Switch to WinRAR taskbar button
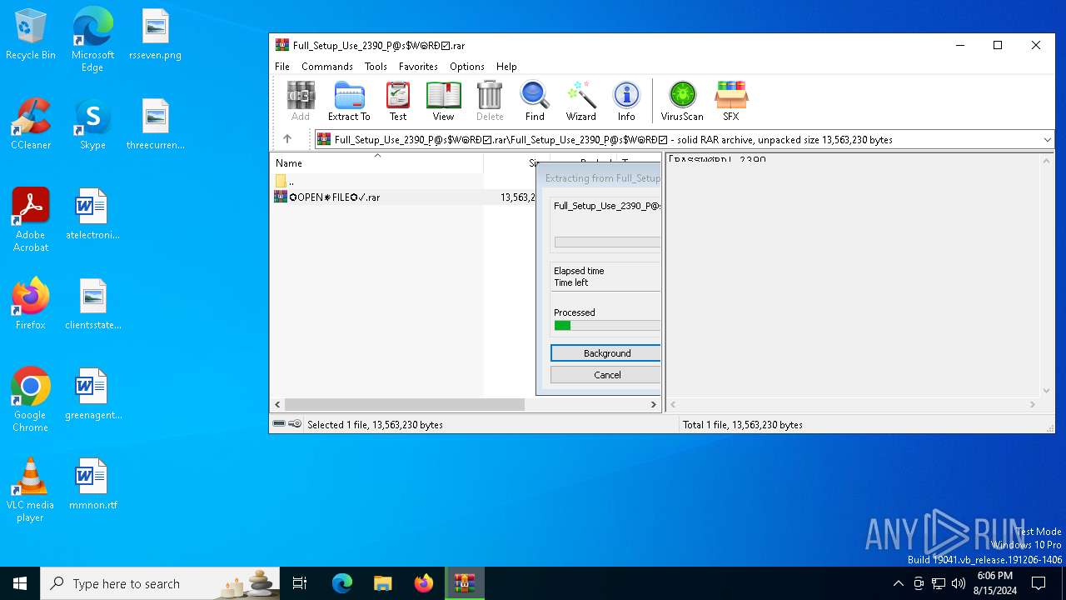The width and height of the screenshot is (1066, 600). (x=464, y=583)
